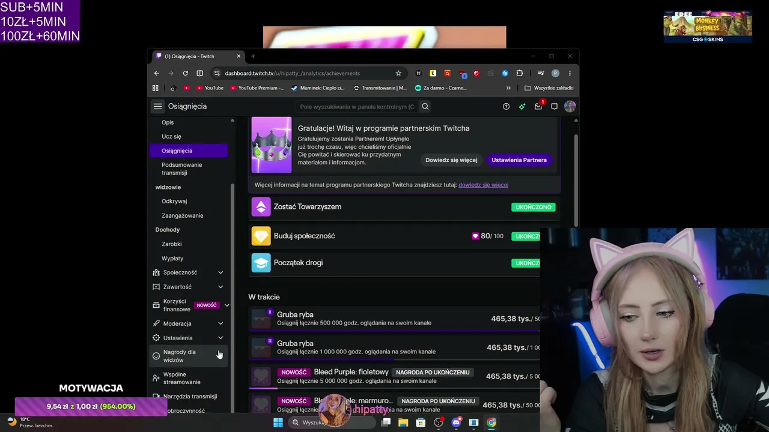
Task: Click the Gruba ryba 500 000 godz. achievement thumbnail
Action: 261,319
